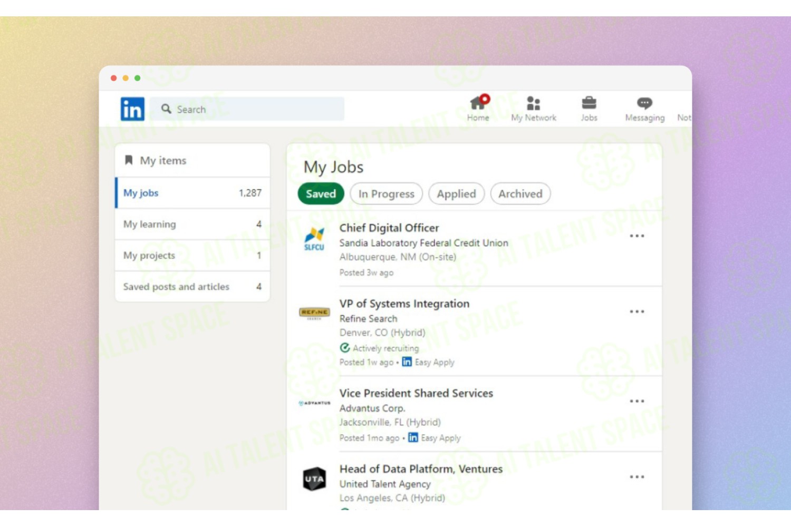This screenshot has width=791, height=527.
Task: Click the green window maximize dot
Action: tap(137, 78)
